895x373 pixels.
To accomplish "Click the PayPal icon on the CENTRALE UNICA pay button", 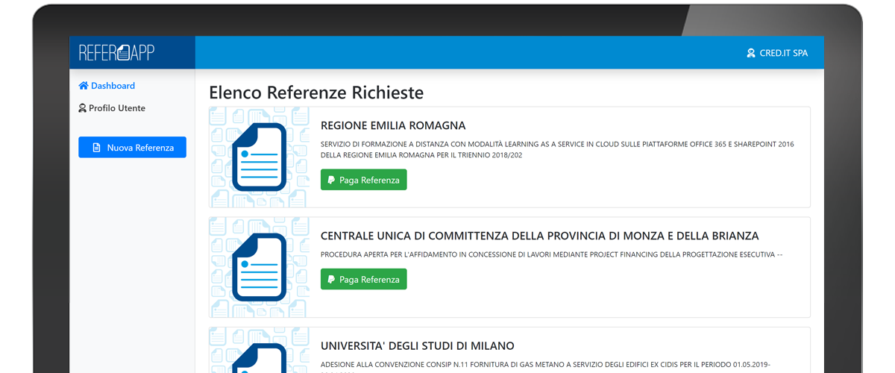I will [332, 279].
